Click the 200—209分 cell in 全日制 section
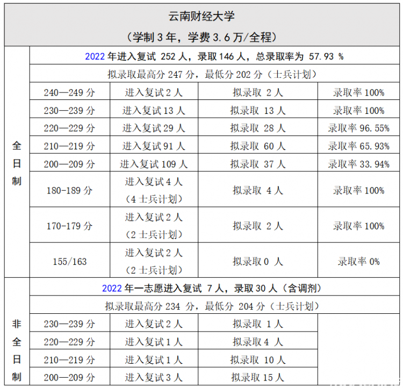Image resolution: width=403 pixels, height=388 pixels. pos(70,163)
